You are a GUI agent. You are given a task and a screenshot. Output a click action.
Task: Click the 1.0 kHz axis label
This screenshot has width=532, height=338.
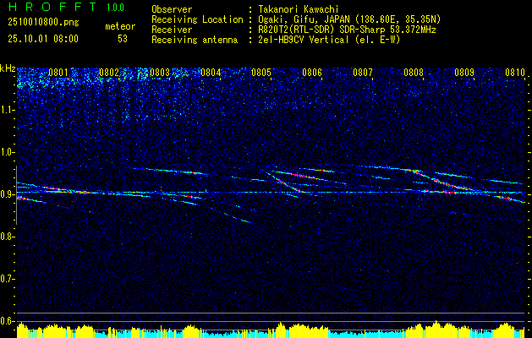[8, 152]
